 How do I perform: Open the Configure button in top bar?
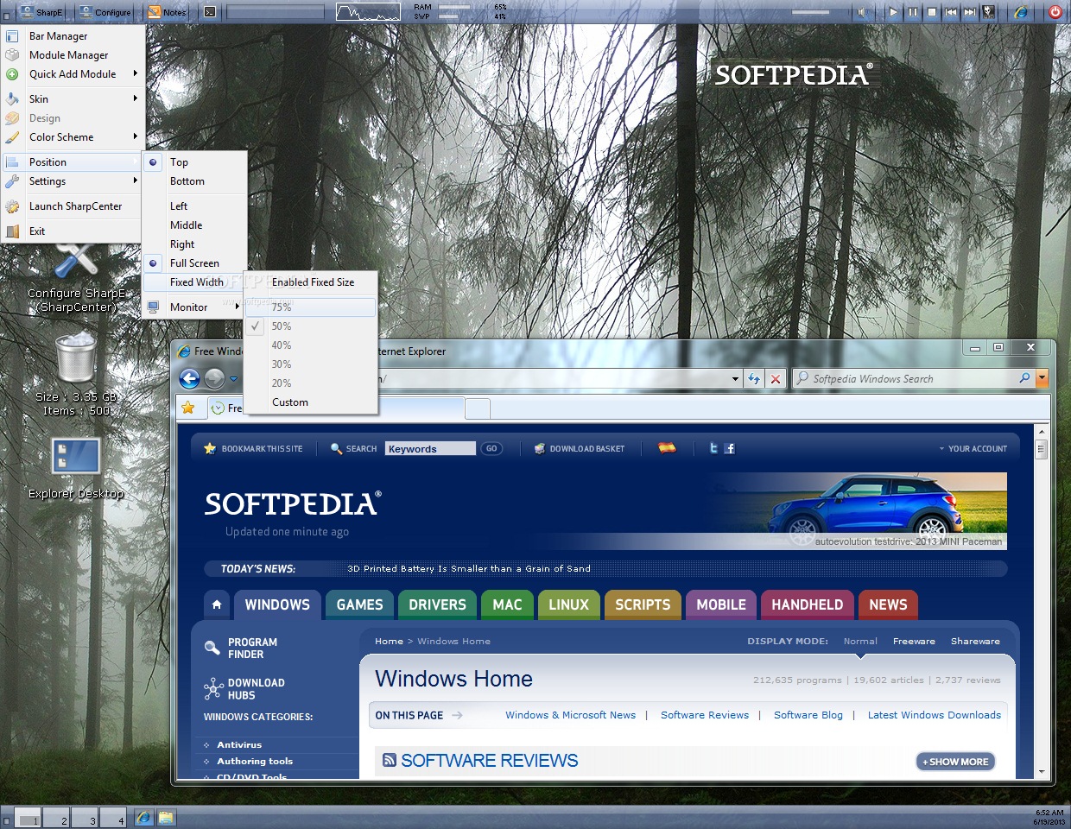point(105,12)
